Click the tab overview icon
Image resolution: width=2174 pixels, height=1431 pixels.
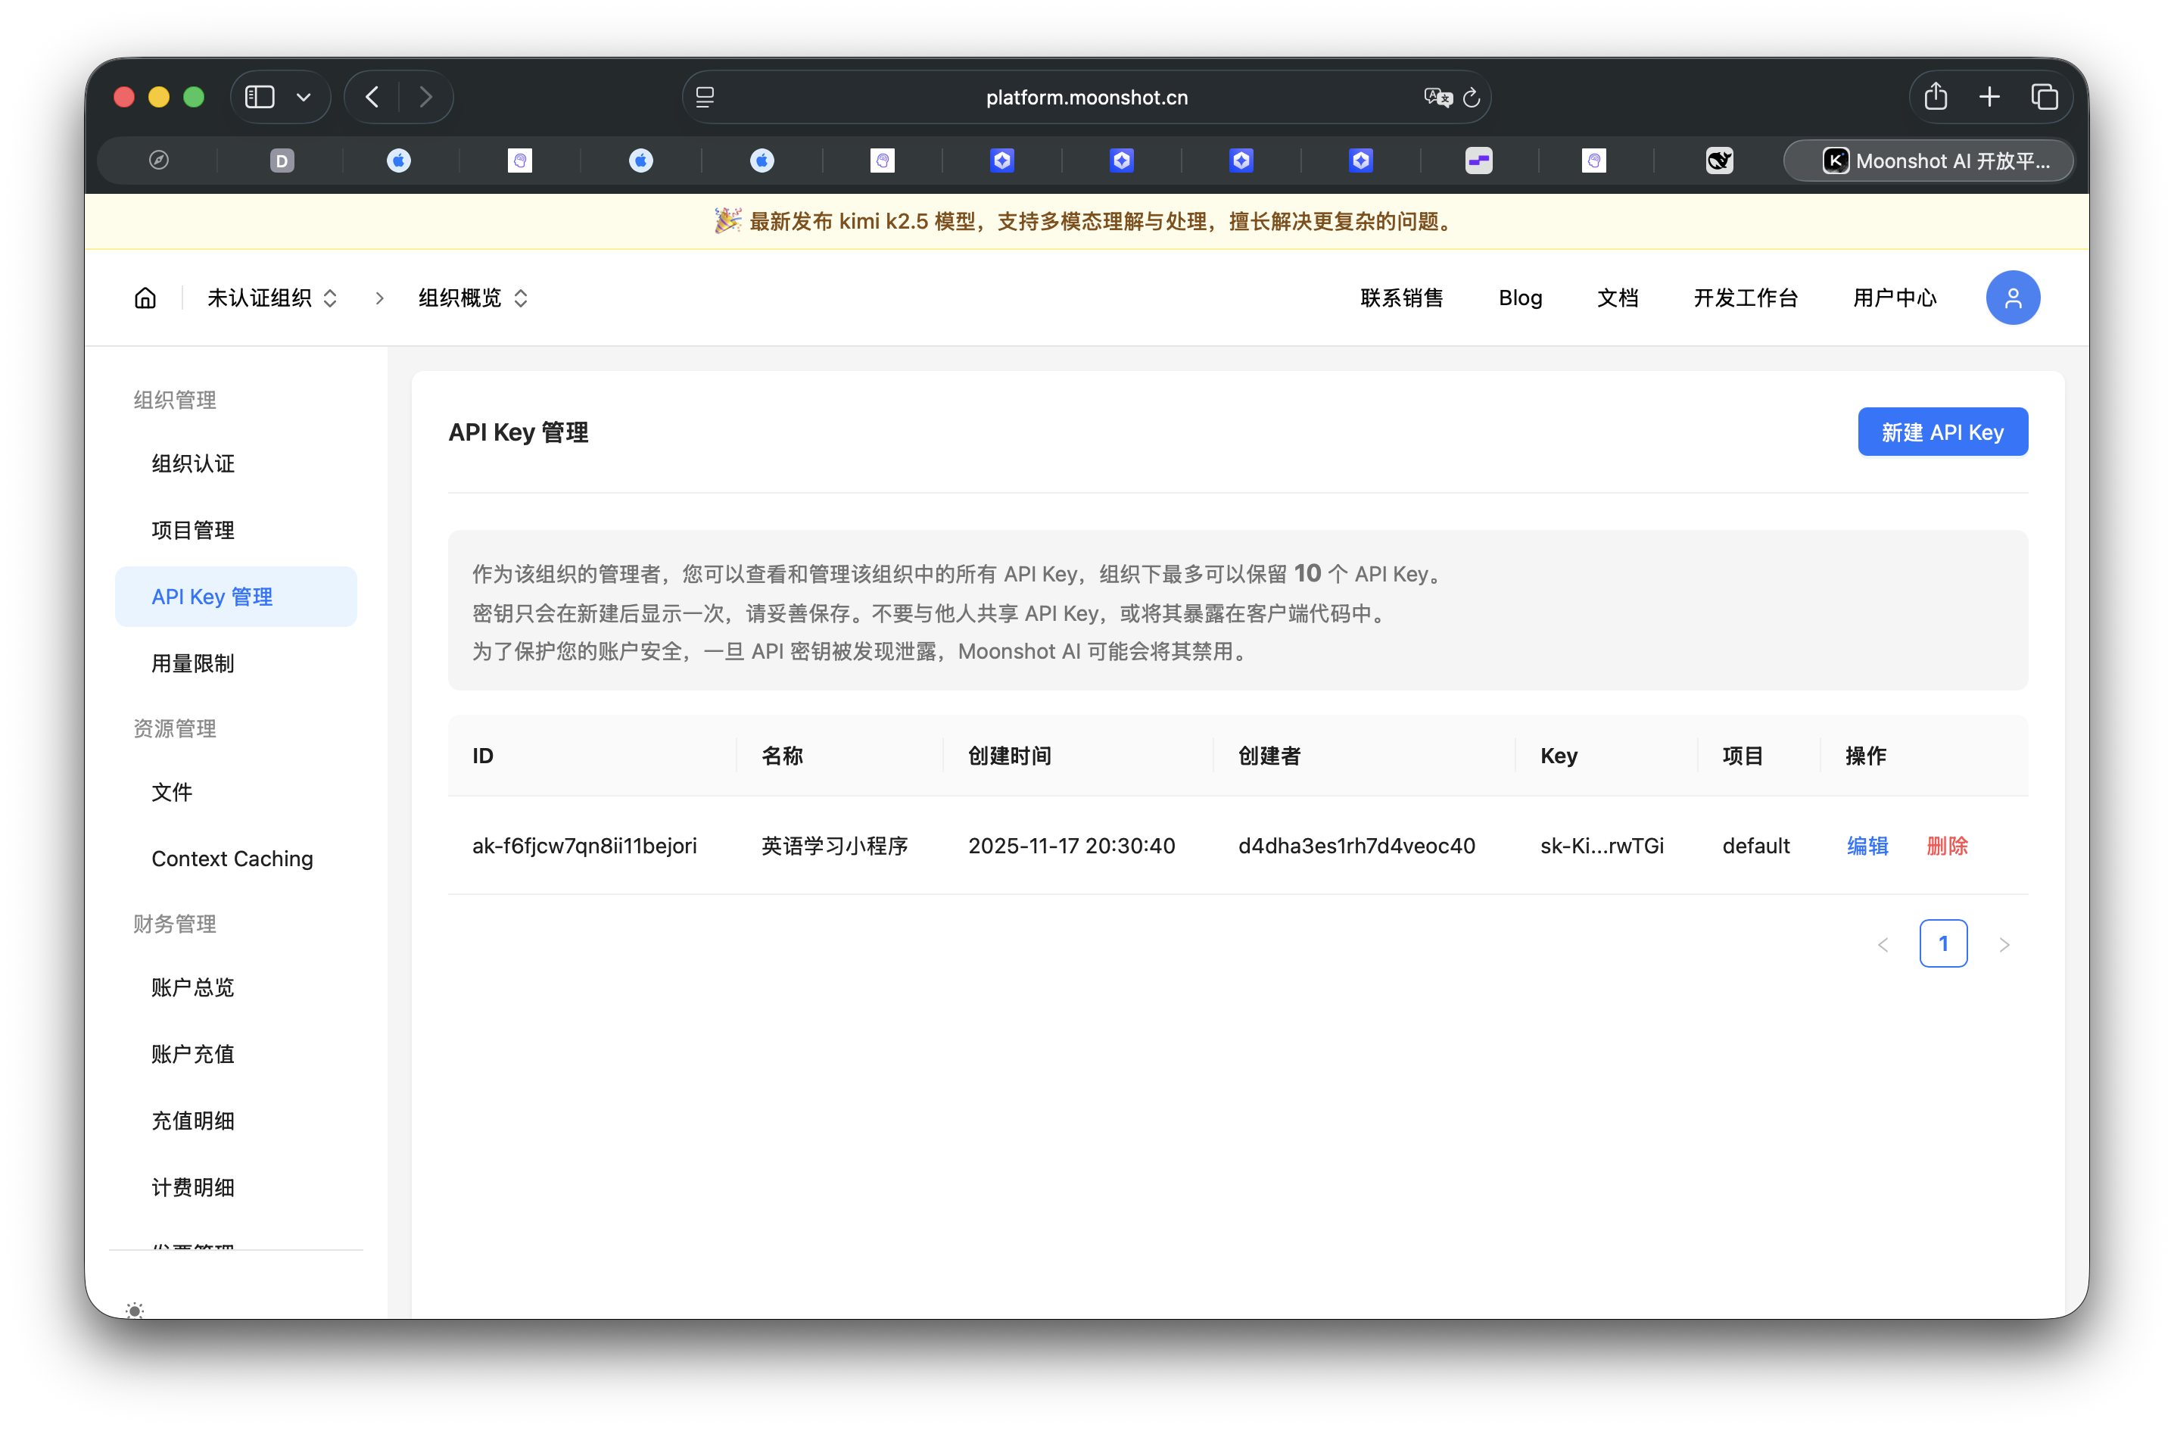[x=2045, y=96]
